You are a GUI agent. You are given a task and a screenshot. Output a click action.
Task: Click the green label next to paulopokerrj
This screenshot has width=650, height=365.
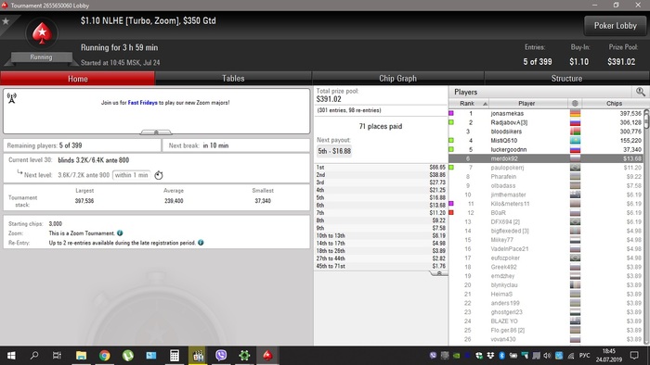[x=451, y=168]
